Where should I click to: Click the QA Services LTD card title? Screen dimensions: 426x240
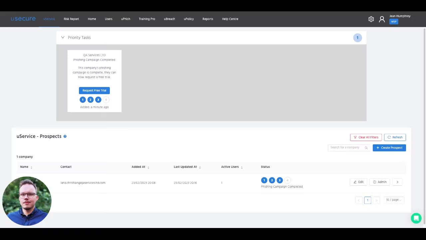(x=94, y=55)
